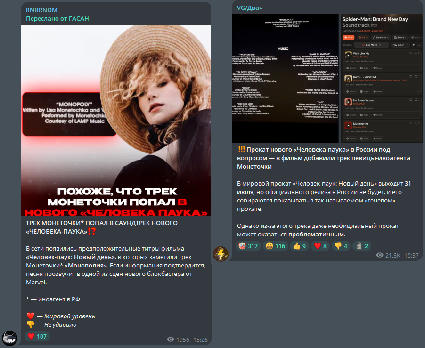Click the red heart emoji before "Мировой уровень"

click(31, 316)
